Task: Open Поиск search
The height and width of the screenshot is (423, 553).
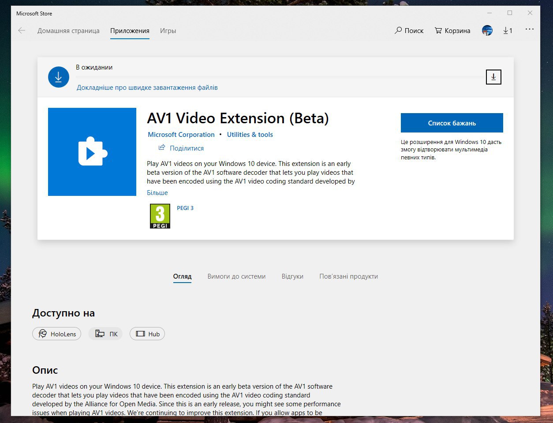Action: click(x=409, y=31)
